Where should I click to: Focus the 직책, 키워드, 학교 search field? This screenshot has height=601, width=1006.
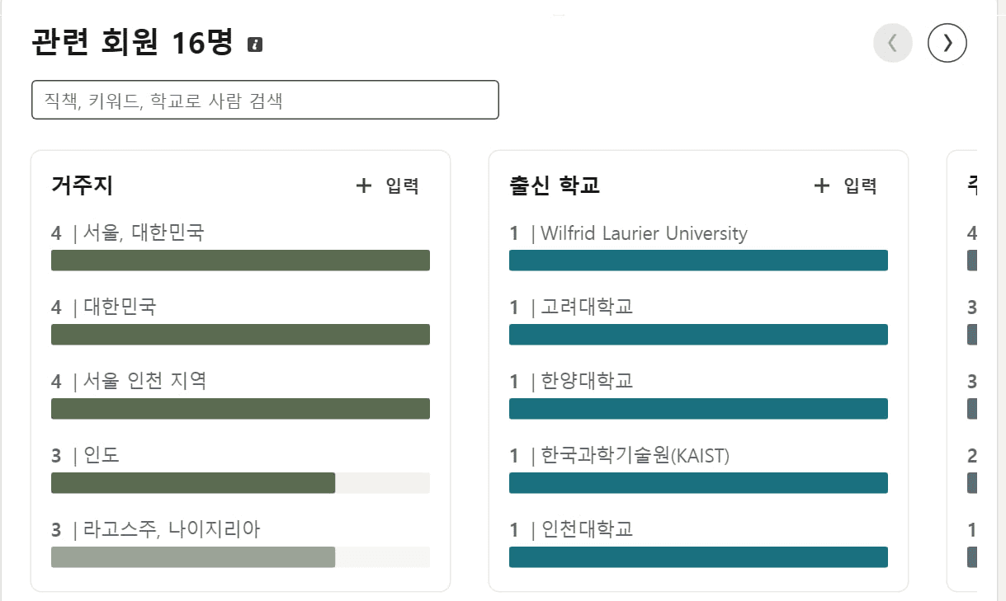tap(265, 100)
